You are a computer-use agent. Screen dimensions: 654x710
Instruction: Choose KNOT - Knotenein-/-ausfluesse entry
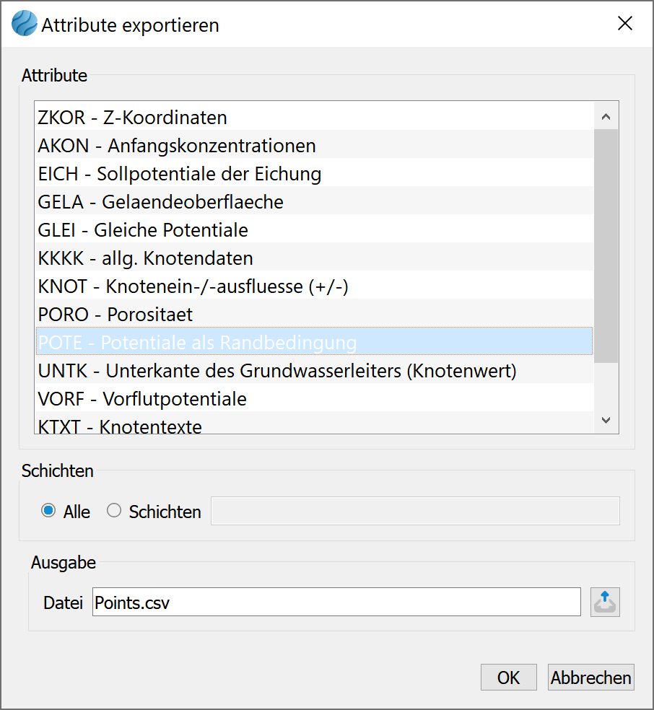(314, 286)
